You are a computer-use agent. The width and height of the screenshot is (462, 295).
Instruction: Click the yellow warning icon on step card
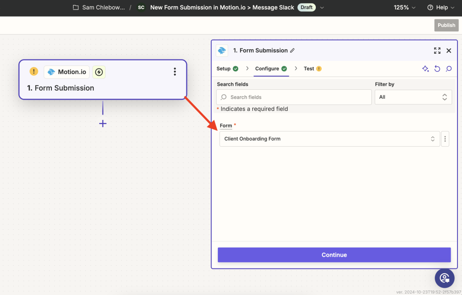pos(34,71)
